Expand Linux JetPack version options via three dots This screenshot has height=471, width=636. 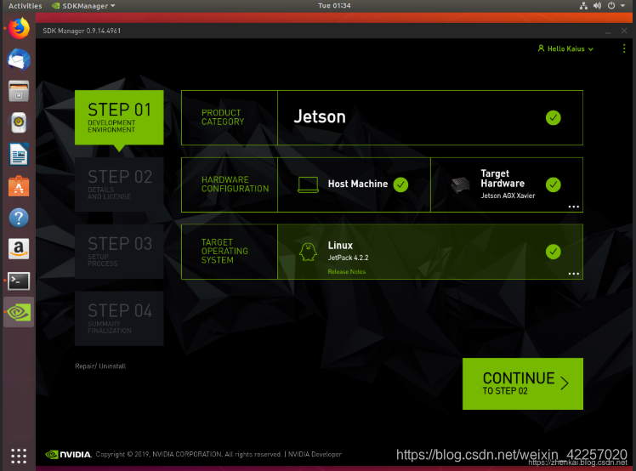pos(574,274)
